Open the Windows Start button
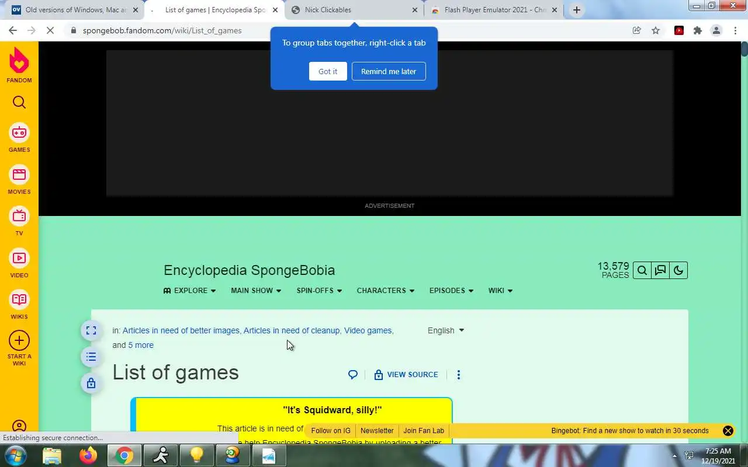Screen dimensions: 748x467 click(15, 455)
